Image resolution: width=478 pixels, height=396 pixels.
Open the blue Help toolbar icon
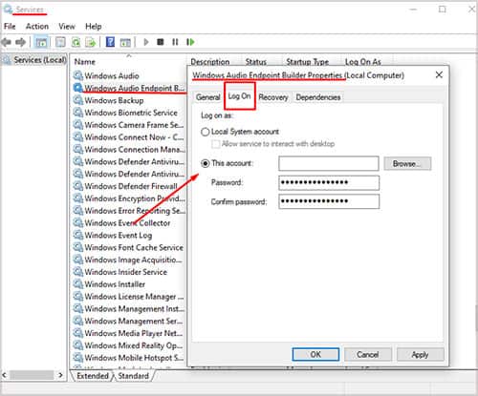tap(110, 42)
